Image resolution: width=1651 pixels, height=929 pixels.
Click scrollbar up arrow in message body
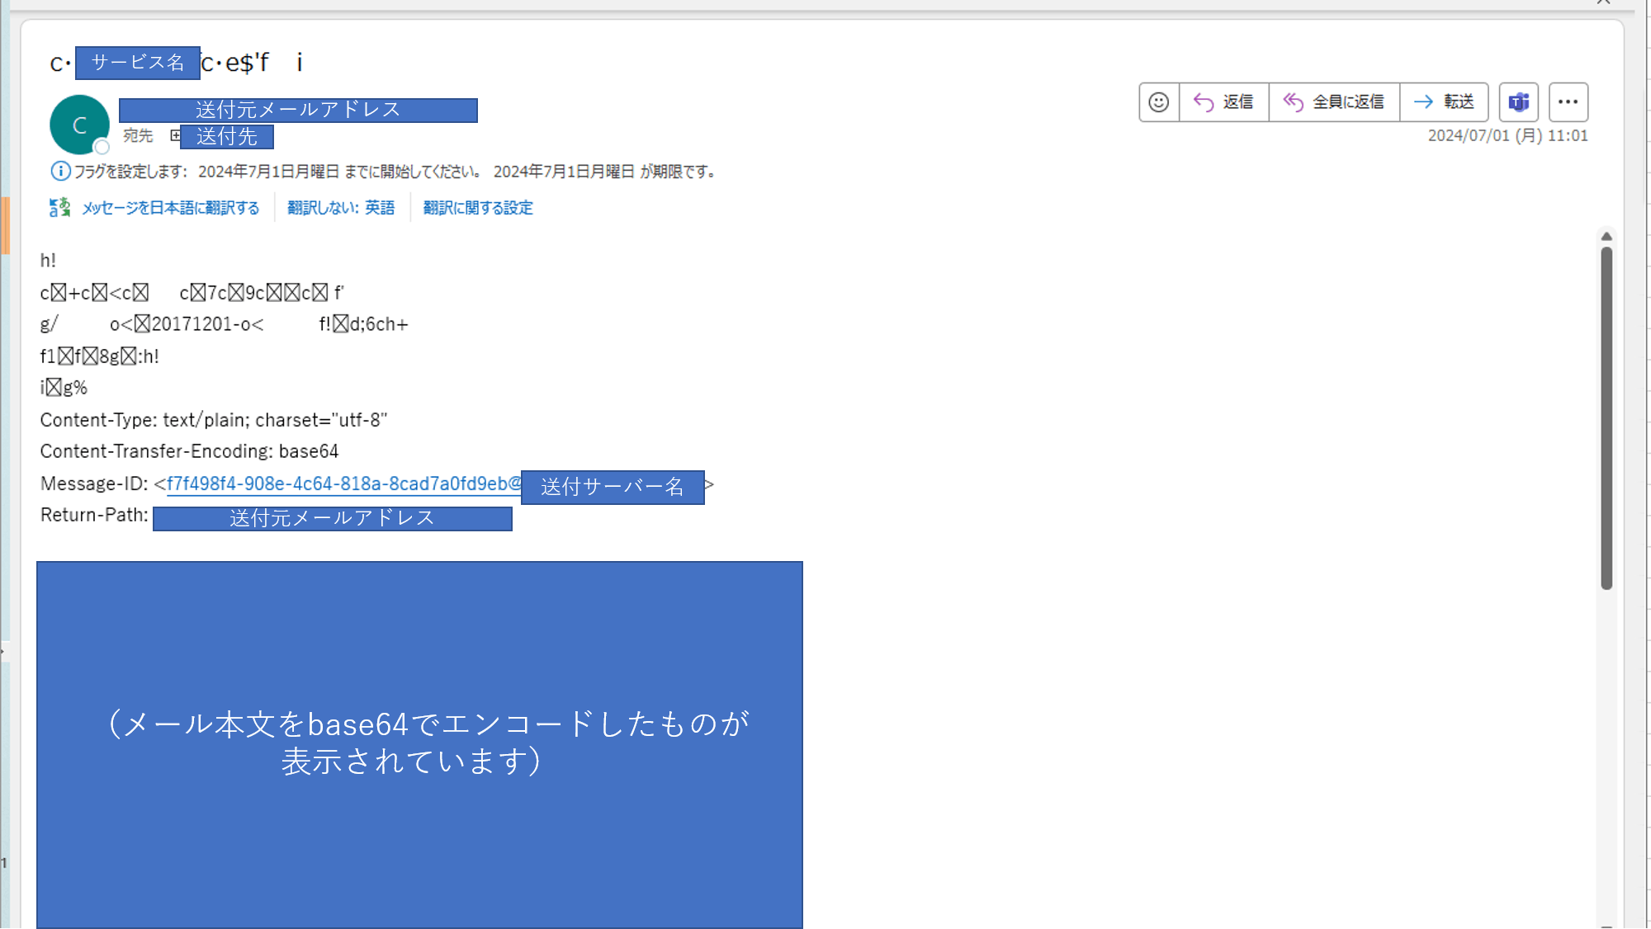[1606, 237]
